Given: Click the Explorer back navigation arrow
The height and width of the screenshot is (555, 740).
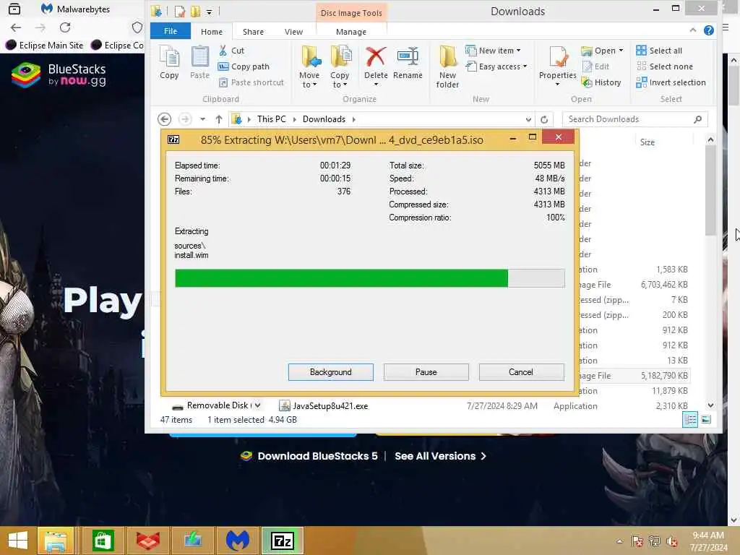Looking at the screenshot, I should pyautogui.click(x=164, y=119).
